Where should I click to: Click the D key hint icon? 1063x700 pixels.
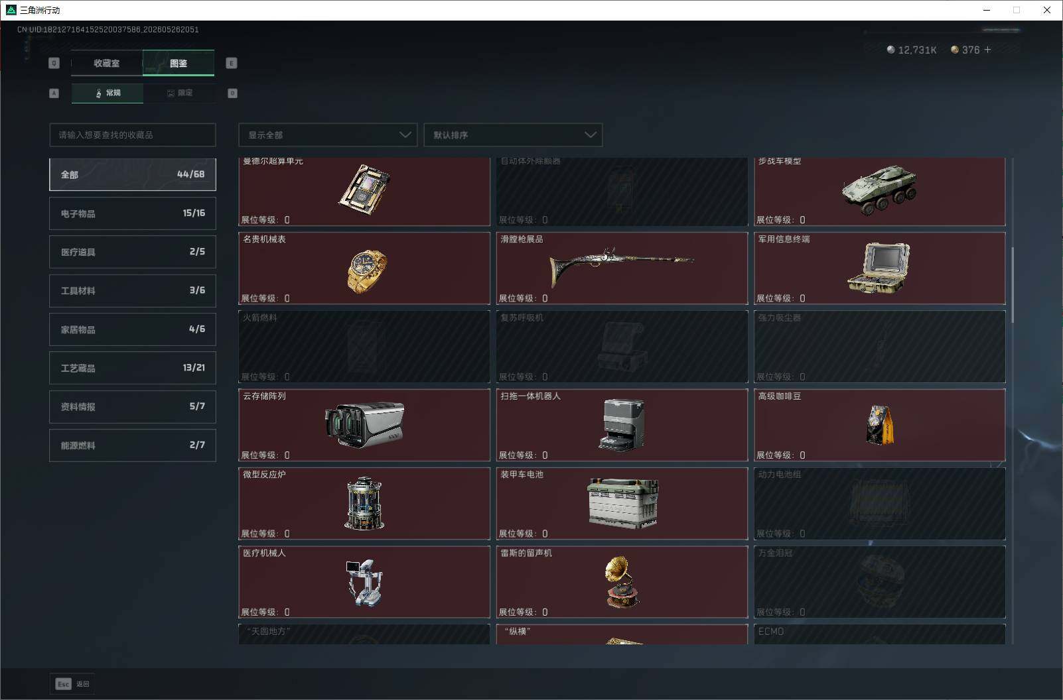click(232, 93)
